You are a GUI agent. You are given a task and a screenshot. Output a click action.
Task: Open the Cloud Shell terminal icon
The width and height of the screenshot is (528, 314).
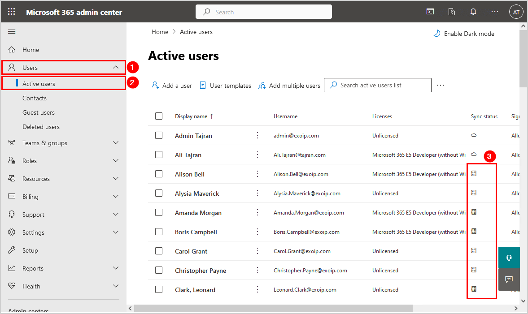430,12
